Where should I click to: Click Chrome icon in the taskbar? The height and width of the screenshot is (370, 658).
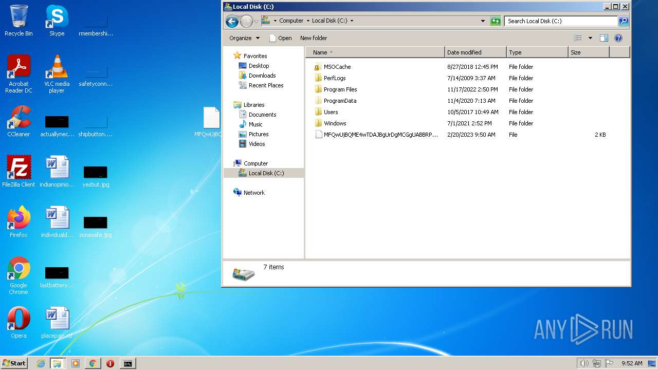point(93,363)
